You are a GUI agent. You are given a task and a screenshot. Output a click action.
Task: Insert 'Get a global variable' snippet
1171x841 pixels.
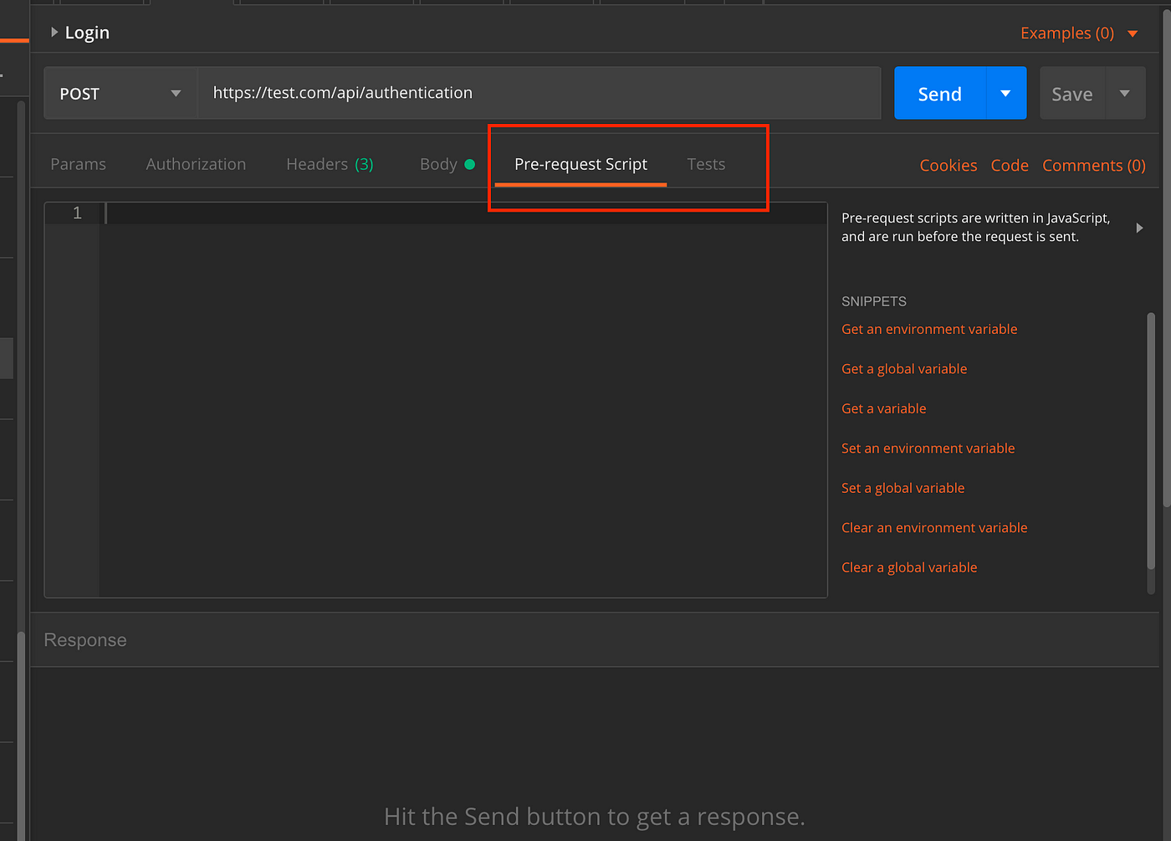[904, 369]
